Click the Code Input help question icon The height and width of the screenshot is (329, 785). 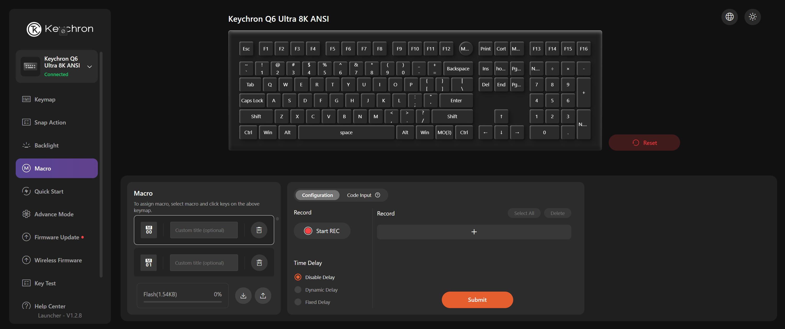[377, 195]
